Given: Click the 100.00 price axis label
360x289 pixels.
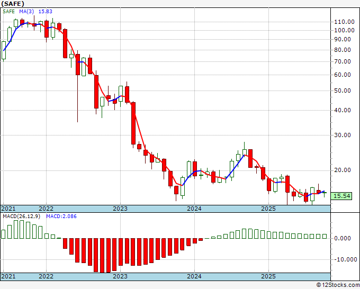Looking at the screenshot, I should click(344, 31).
